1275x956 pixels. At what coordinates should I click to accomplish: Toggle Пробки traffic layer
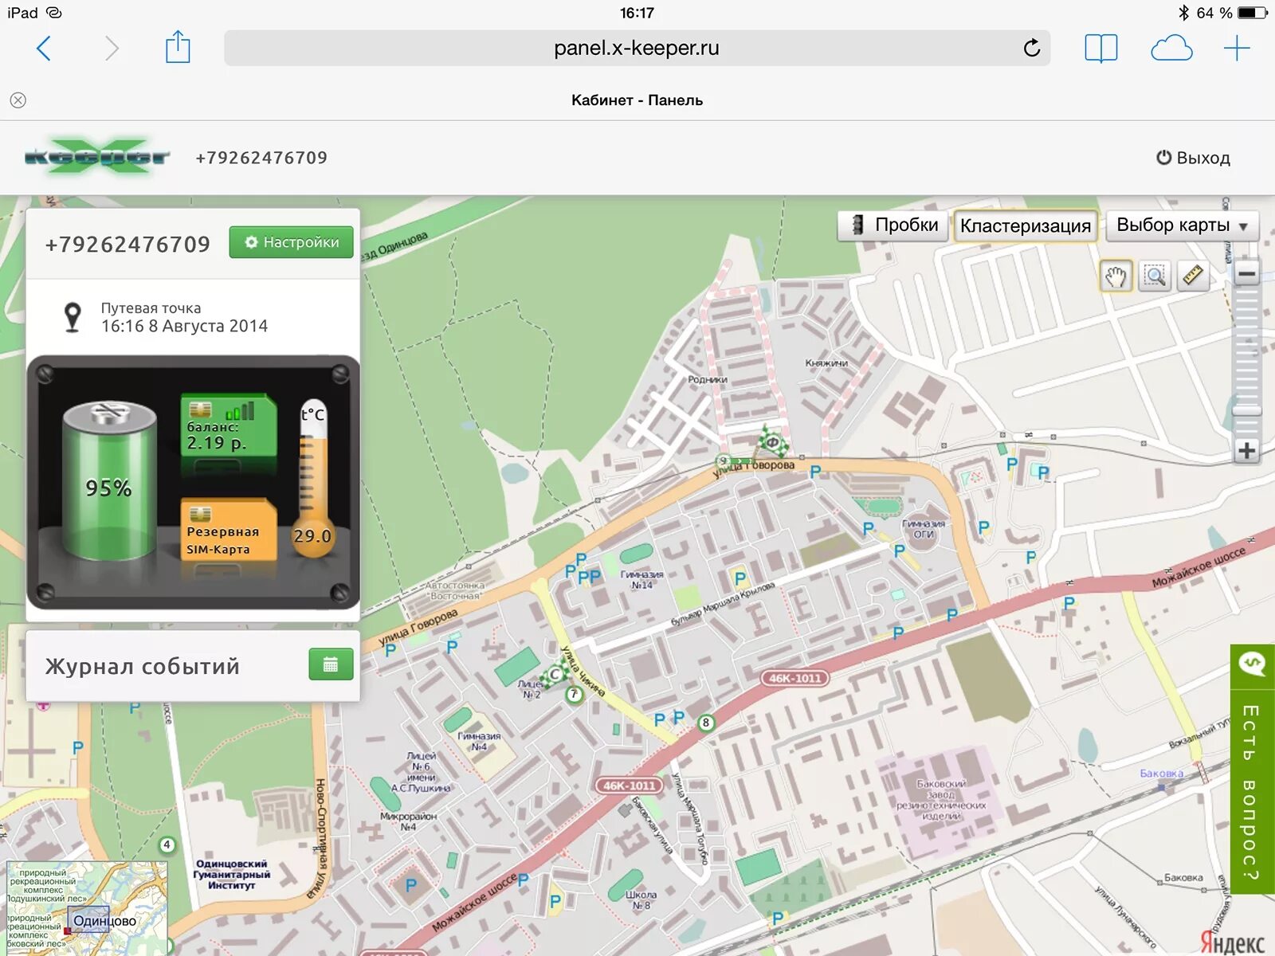pos(893,225)
